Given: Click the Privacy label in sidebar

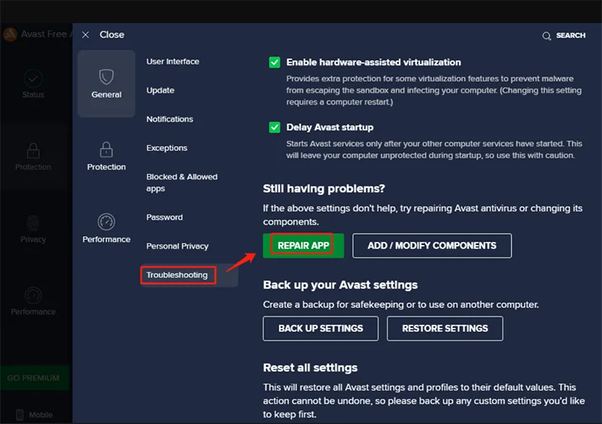Looking at the screenshot, I should pyautogui.click(x=33, y=239).
